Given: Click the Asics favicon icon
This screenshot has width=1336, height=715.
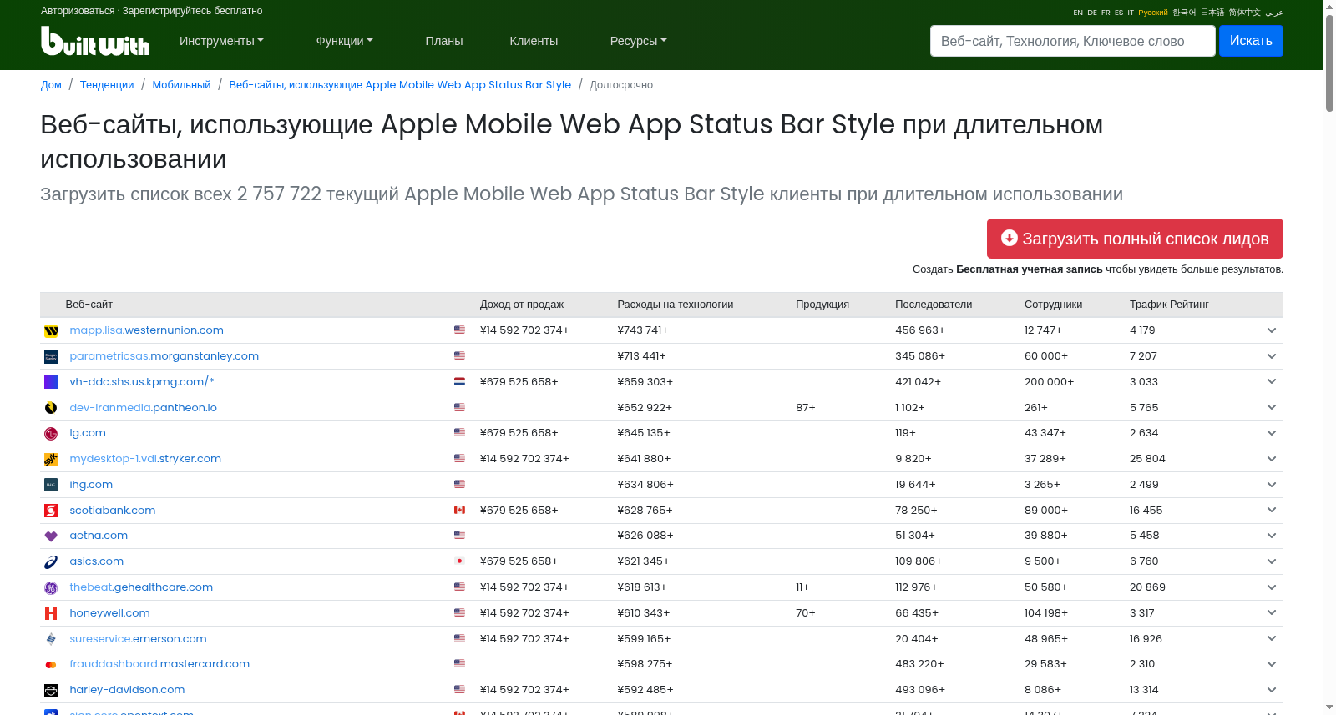Looking at the screenshot, I should [x=51, y=562].
